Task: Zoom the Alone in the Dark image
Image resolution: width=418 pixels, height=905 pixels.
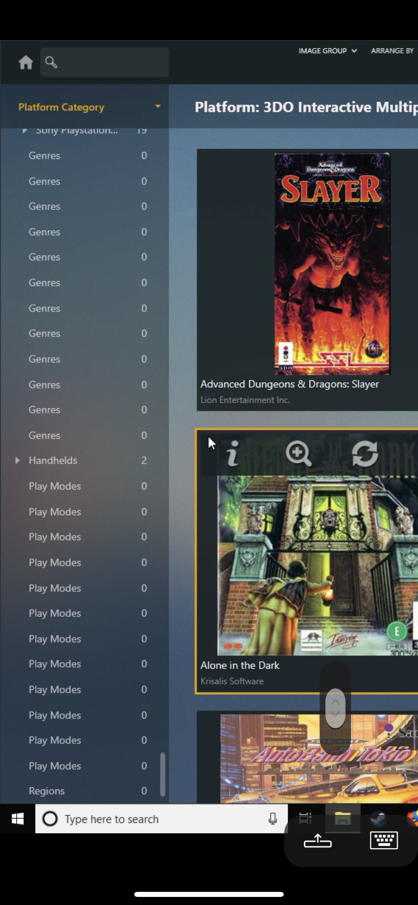Action: pyautogui.click(x=298, y=454)
